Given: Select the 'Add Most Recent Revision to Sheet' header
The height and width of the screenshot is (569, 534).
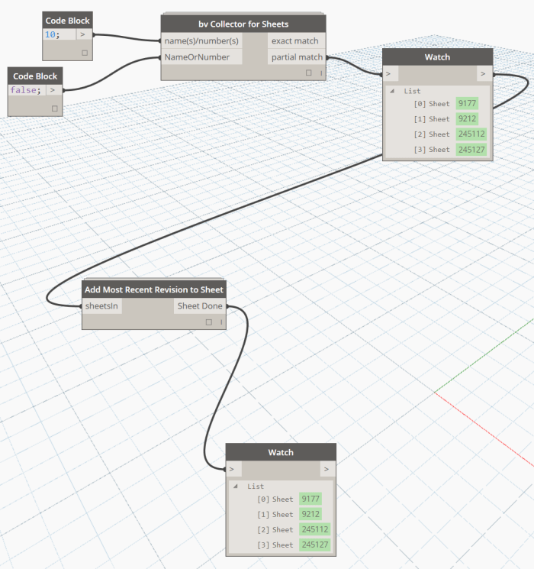Looking at the screenshot, I should (x=154, y=289).
